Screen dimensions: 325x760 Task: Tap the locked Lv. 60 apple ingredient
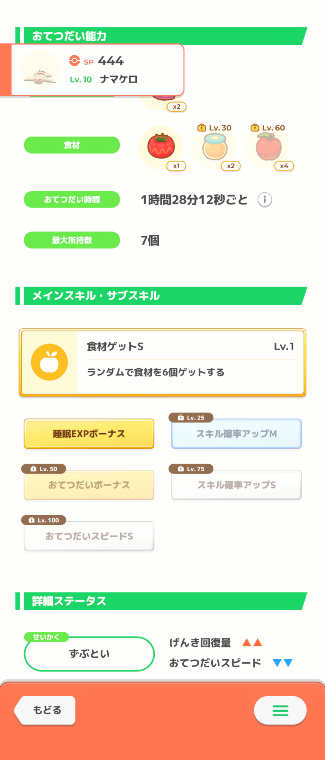click(268, 147)
